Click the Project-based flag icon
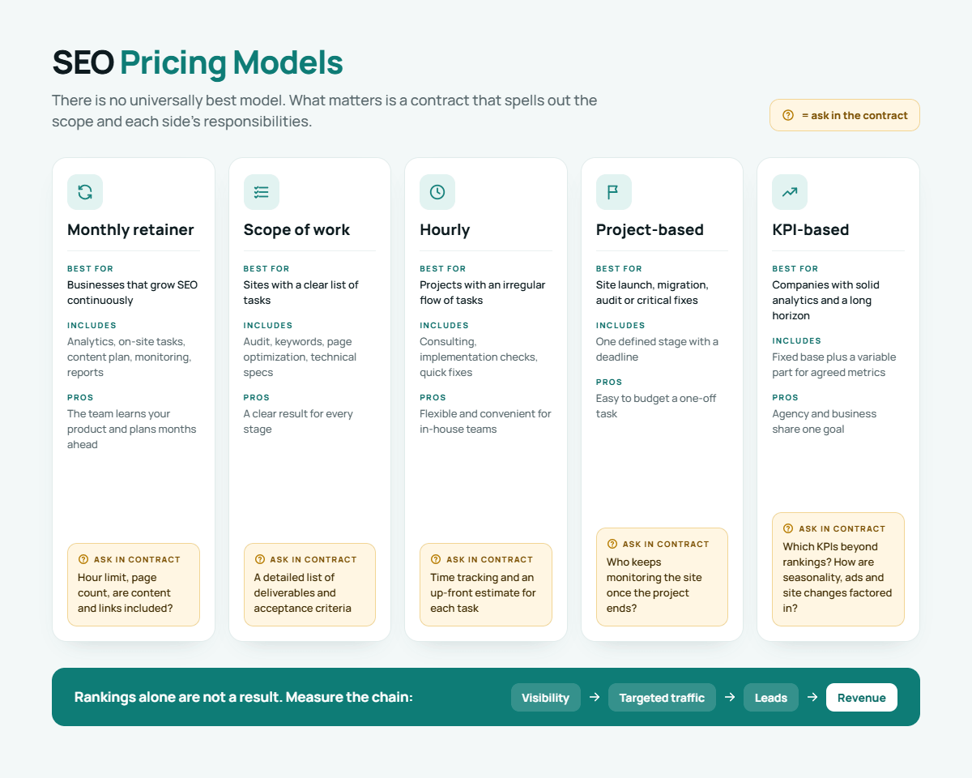Screen dimensions: 972x778 pyautogui.click(x=613, y=192)
